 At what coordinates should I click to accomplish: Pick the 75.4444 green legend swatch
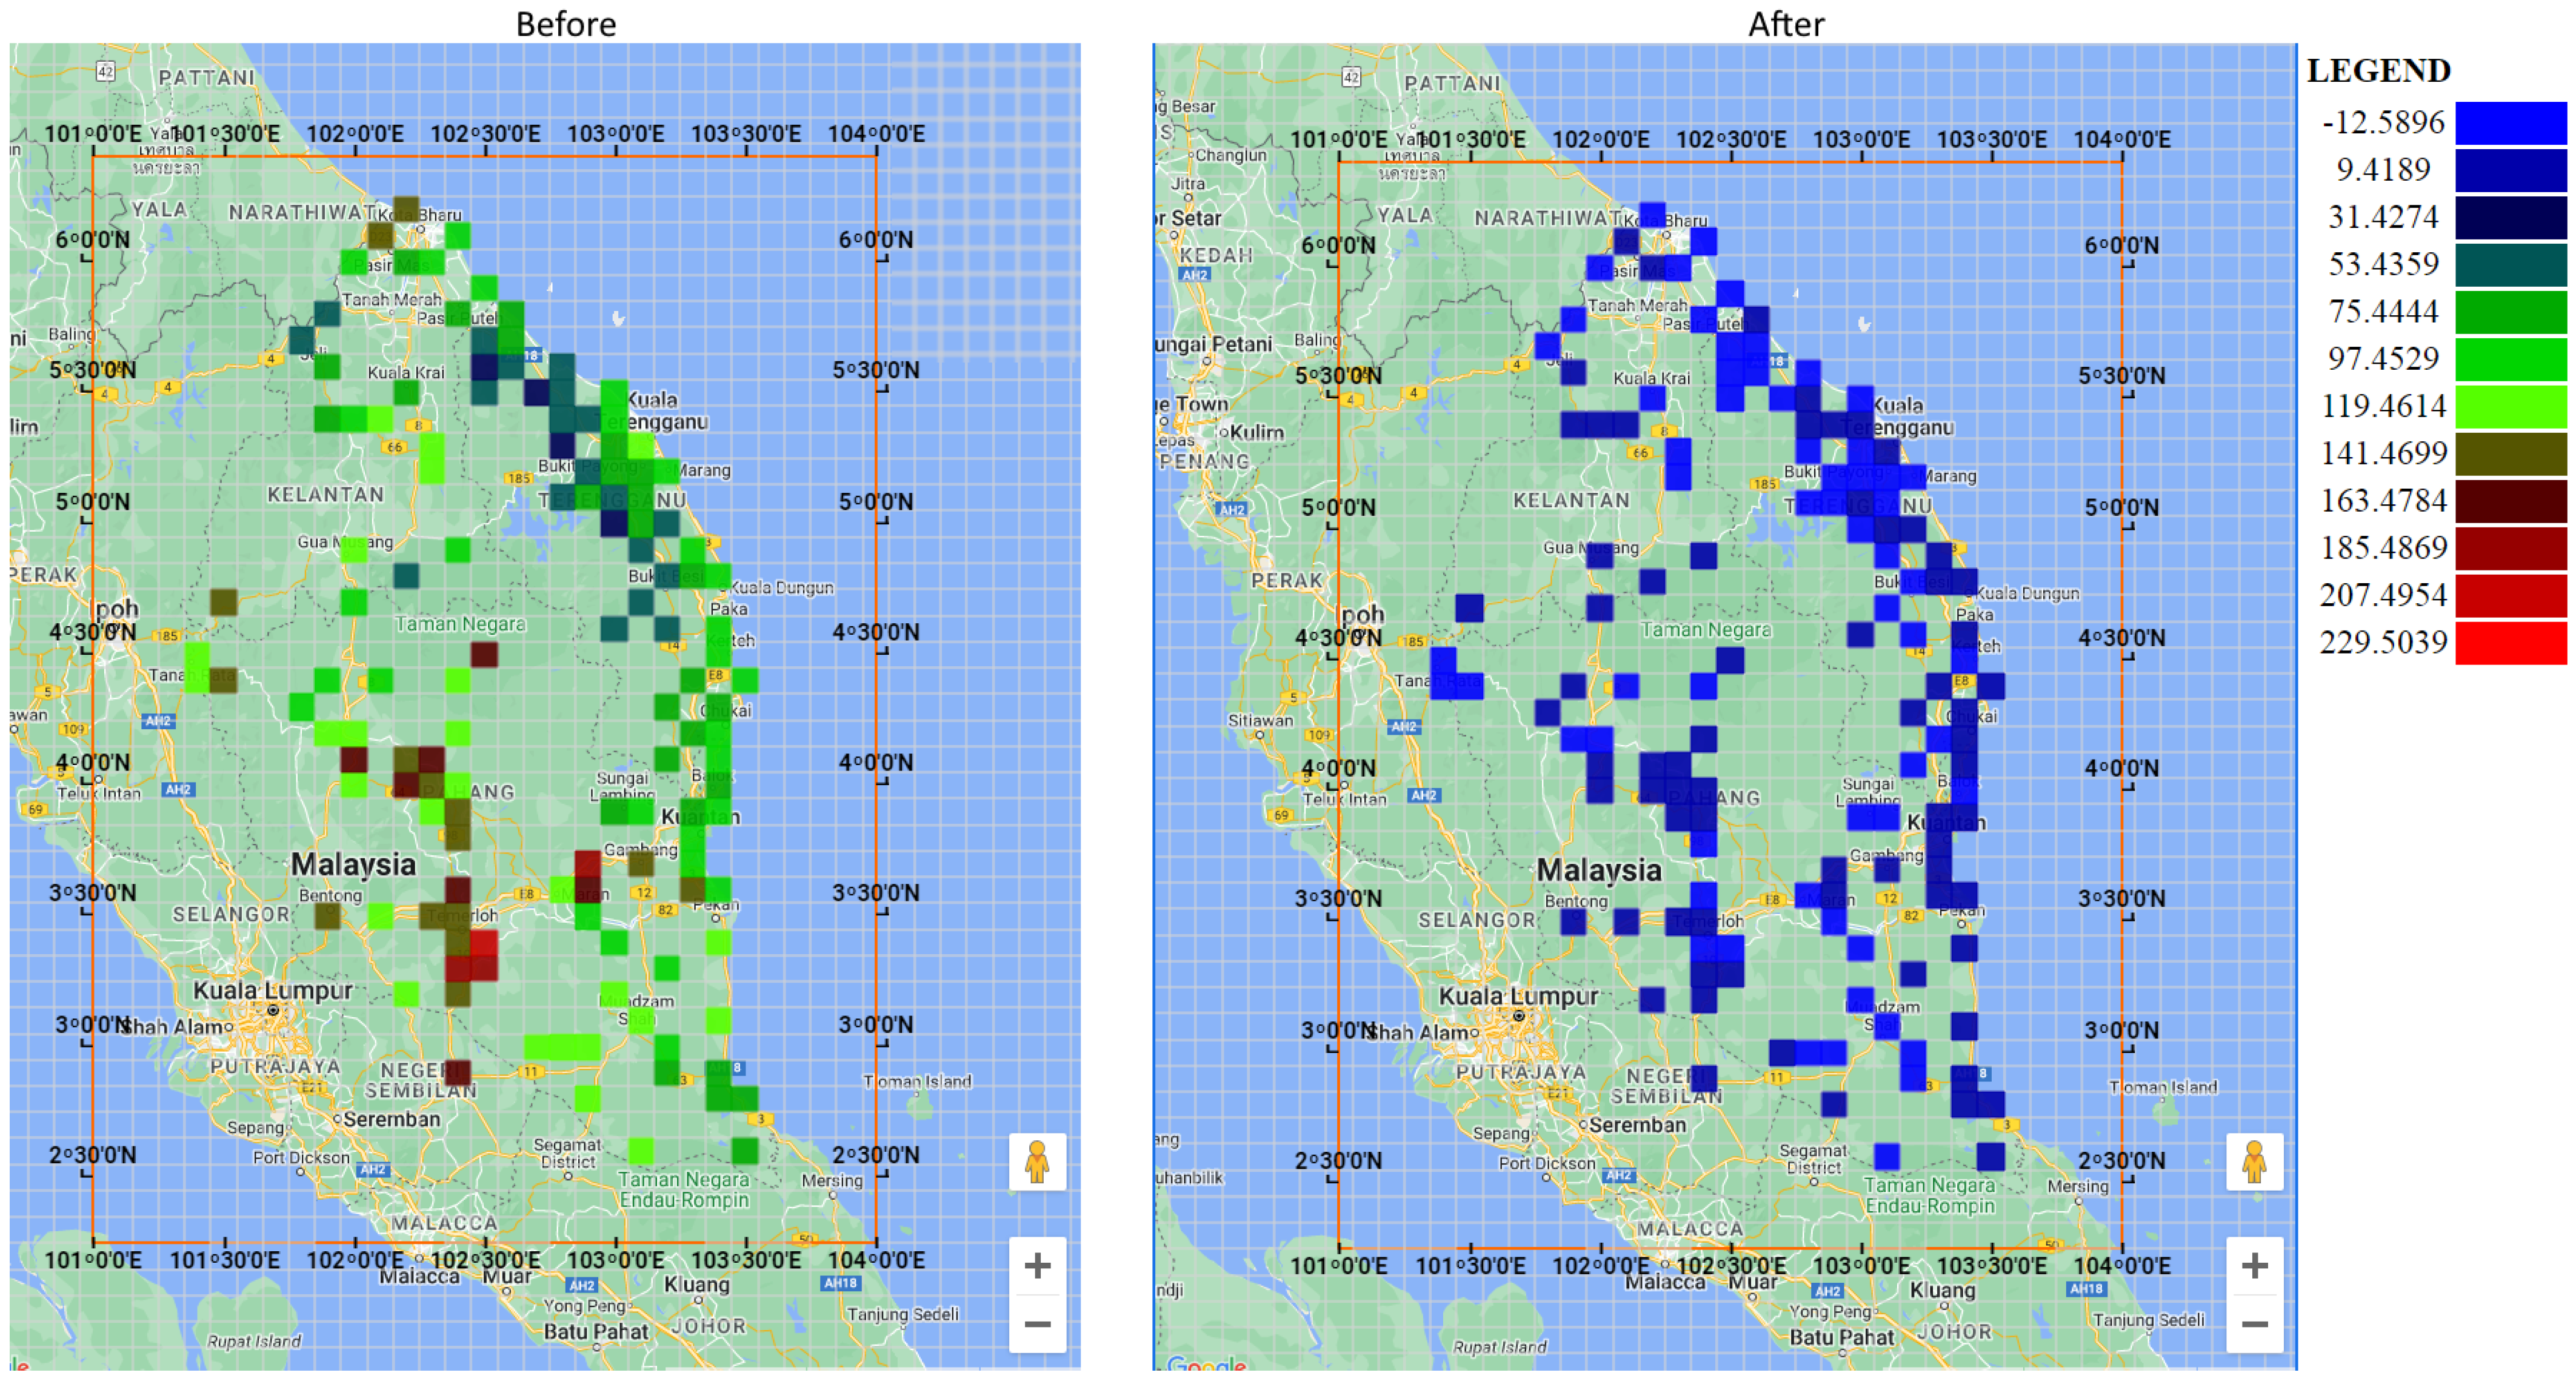(x=2510, y=312)
